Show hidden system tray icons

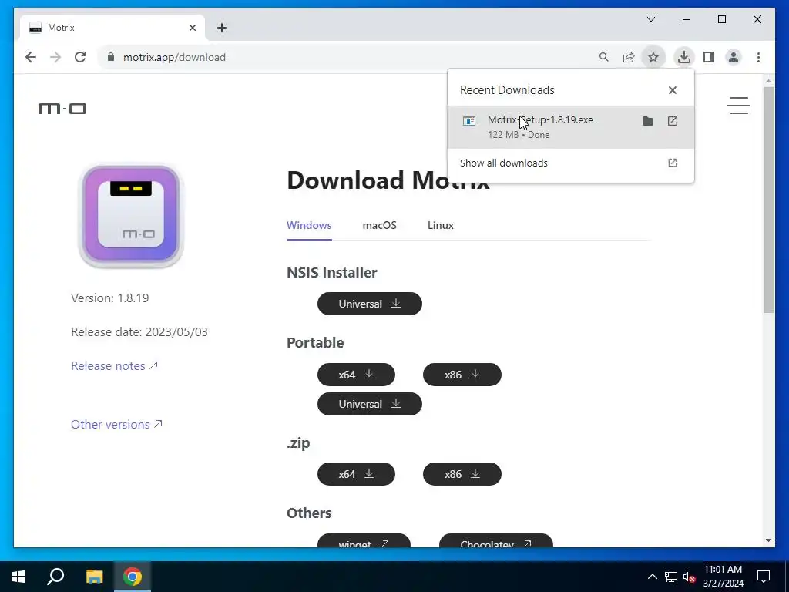click(652, 577)
